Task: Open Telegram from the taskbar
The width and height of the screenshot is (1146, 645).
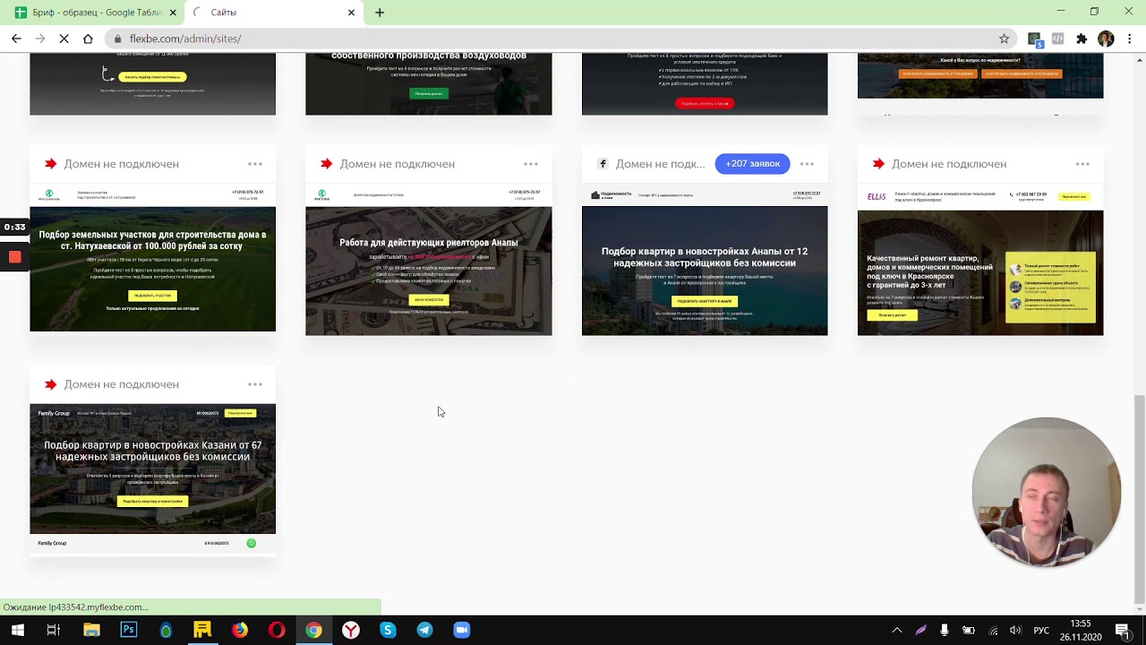Action: coord(424,630)
